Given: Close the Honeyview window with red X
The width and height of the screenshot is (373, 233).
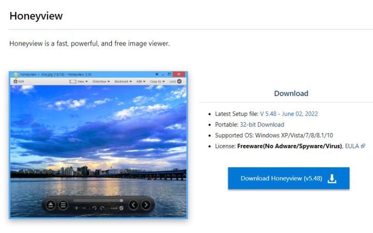Looking at the screenshot, I should click(x=179, y=74).
